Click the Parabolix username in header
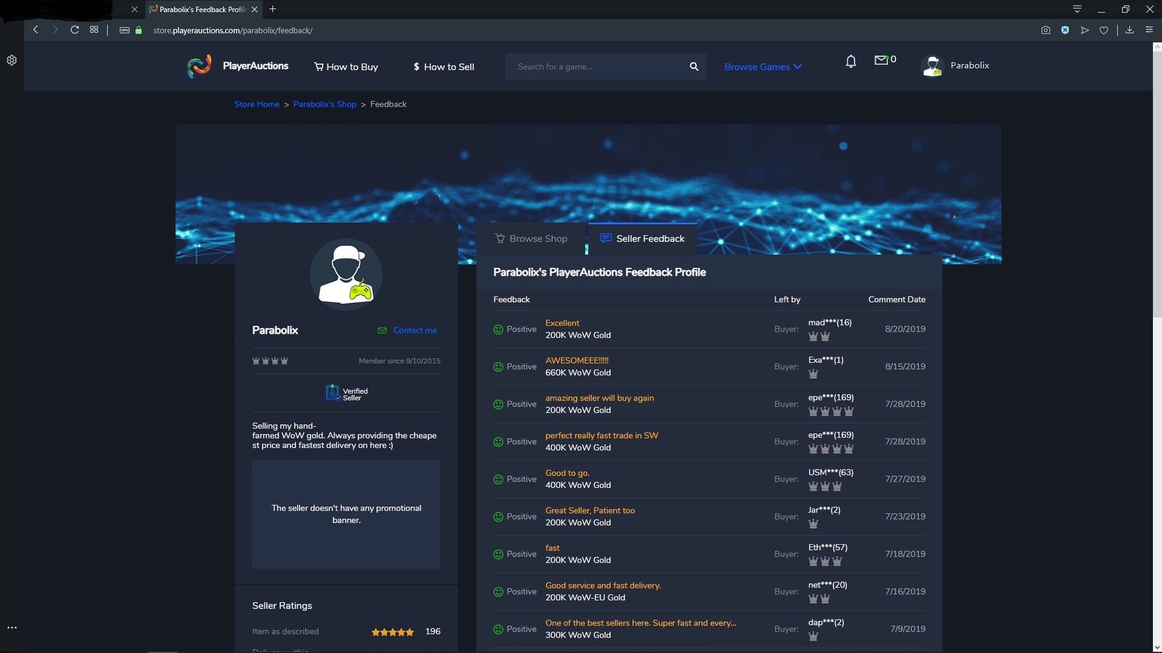1162x653 pixels. tap(970, 65)
